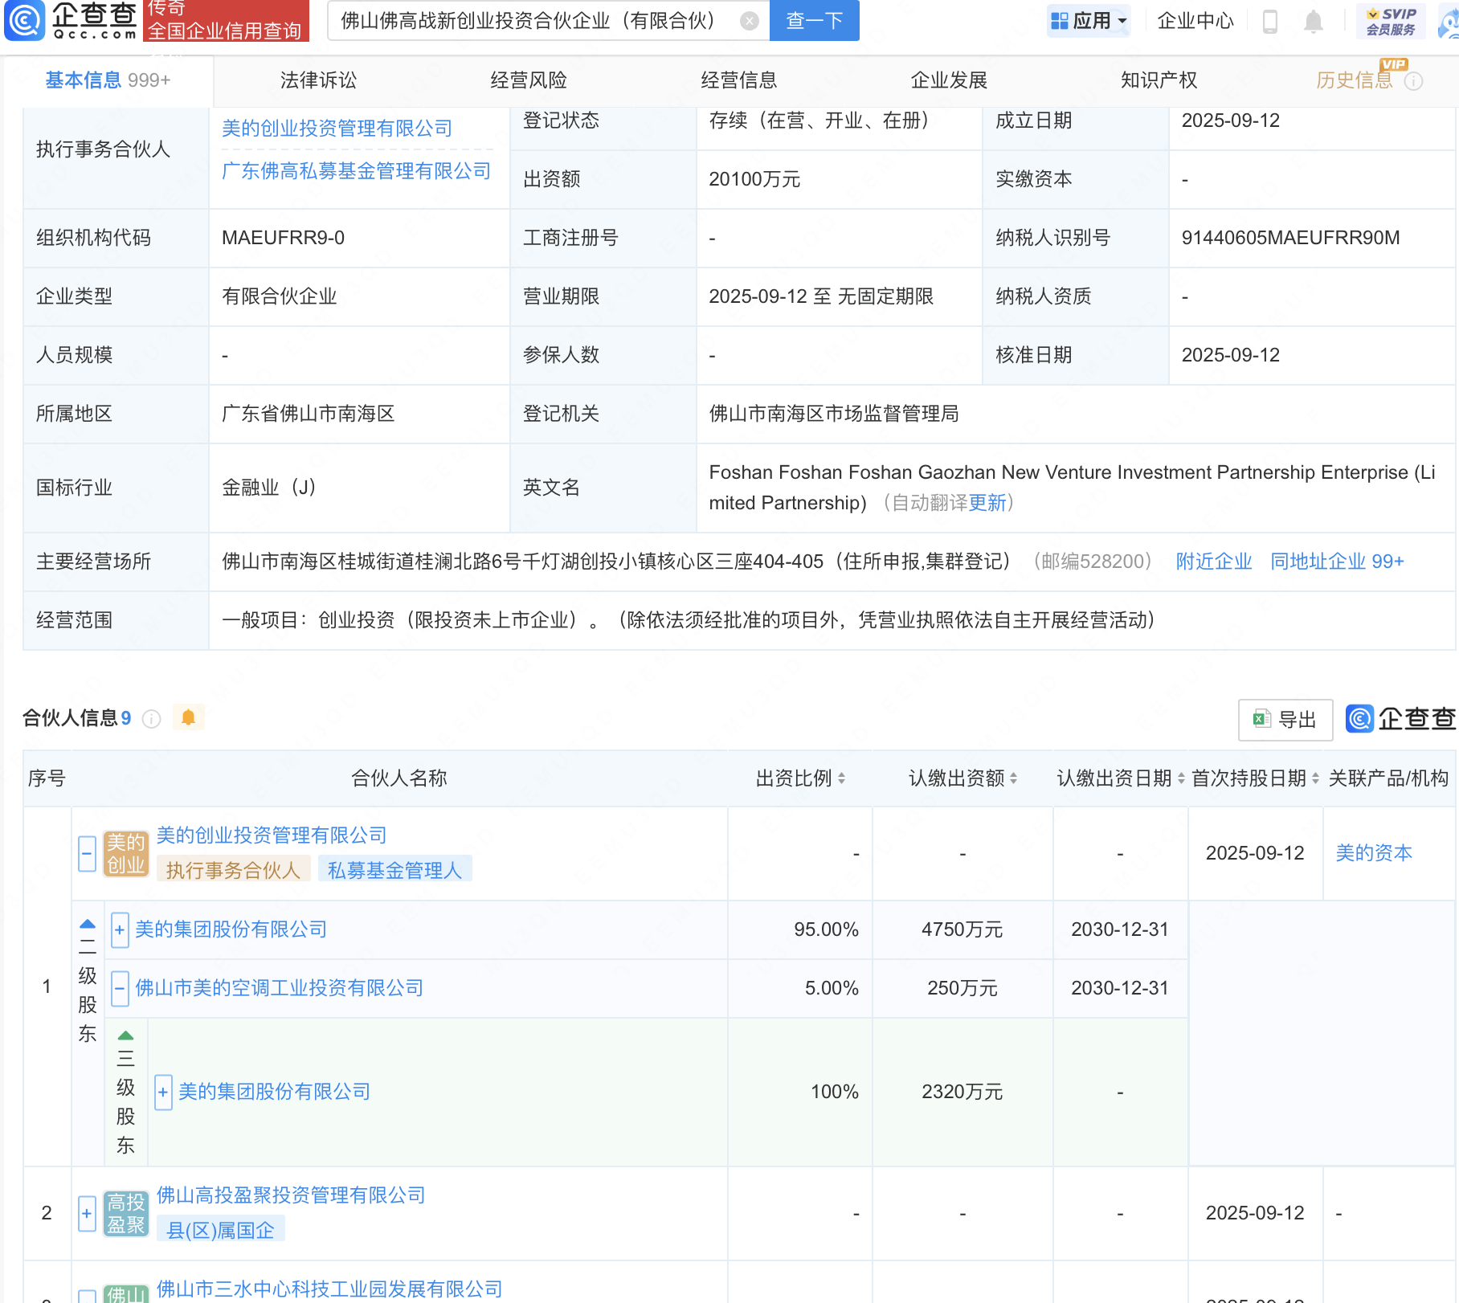Click organization code MAEUFRR9-0
Viewport: 1459px width, 1303px height.
(x=283, y=238)
